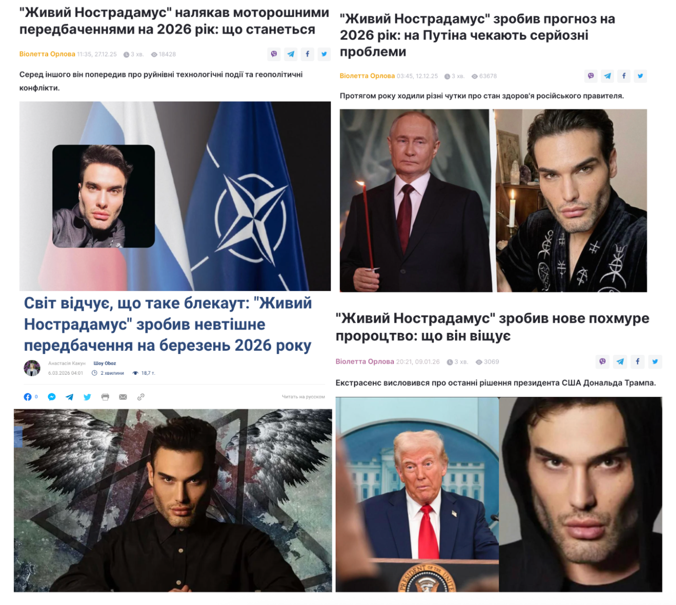Share NATO article on Twitter
676x605 pixels.
325,54
